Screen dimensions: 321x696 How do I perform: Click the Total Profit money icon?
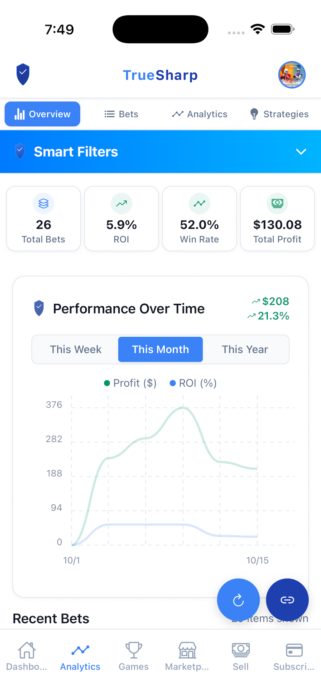click(277, 204)
